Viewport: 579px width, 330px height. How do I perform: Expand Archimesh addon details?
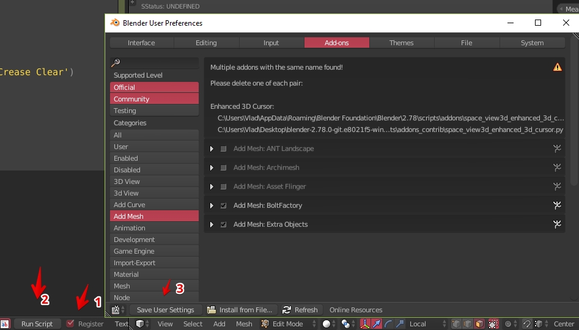pyautogui.click(x=212, y=167)
